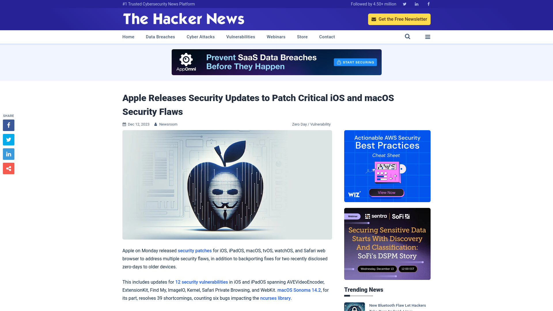Viewport: 553px width, 311px height.
Task: Click the Facebook share icon
Action: [x=8, y=125]
